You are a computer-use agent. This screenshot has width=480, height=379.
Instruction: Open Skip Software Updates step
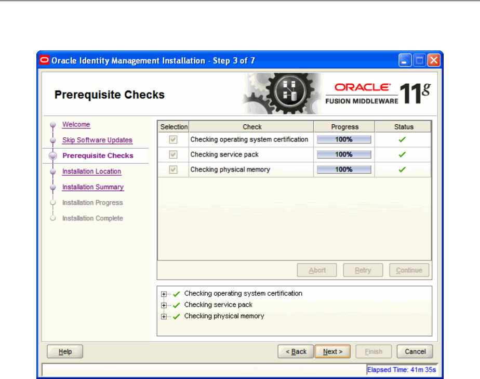coord(97,140)
